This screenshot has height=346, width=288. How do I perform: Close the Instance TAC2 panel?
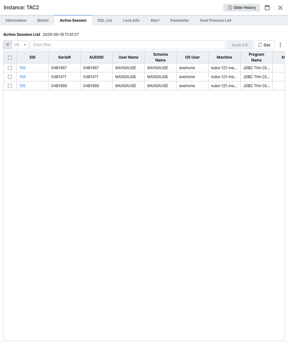pos(280,8)
